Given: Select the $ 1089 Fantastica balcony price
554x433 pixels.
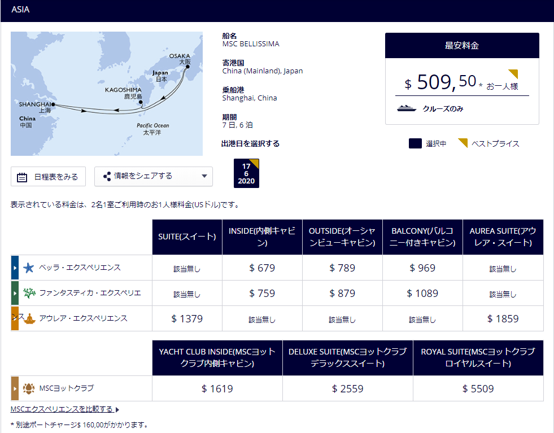Looking at the screenshot, I should click(422, 294).
